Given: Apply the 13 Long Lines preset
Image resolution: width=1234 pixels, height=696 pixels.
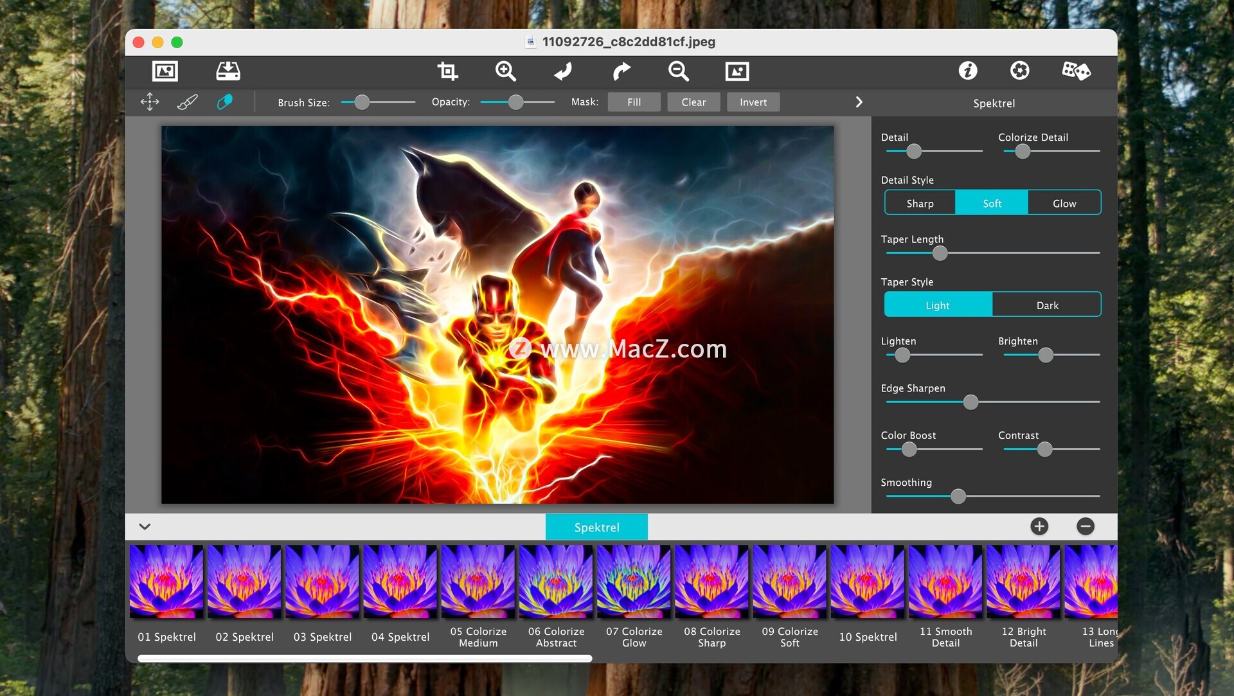Looking at the screenshot, I should click(1091, 582).
